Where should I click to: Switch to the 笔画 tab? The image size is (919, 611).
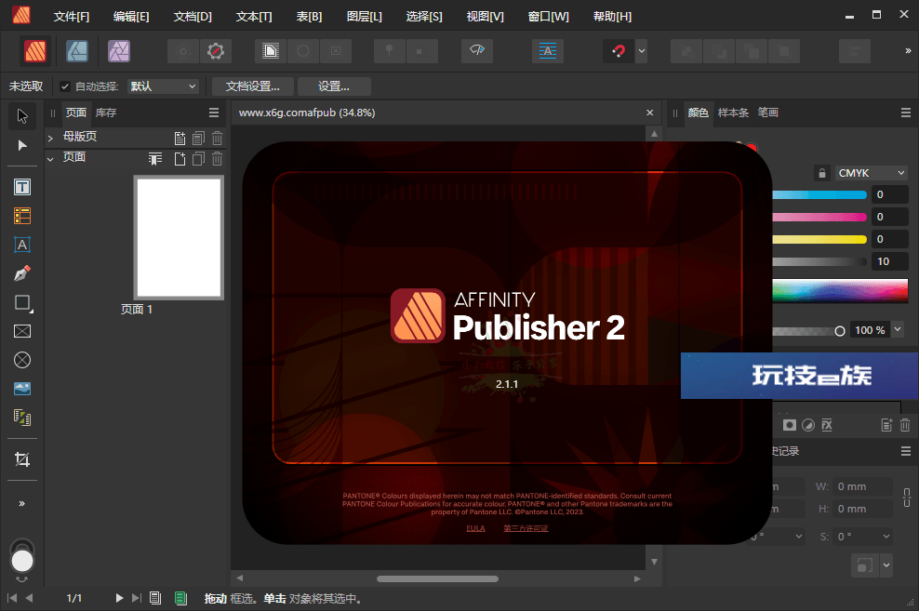pyautogui.click(x=767, y=113)
